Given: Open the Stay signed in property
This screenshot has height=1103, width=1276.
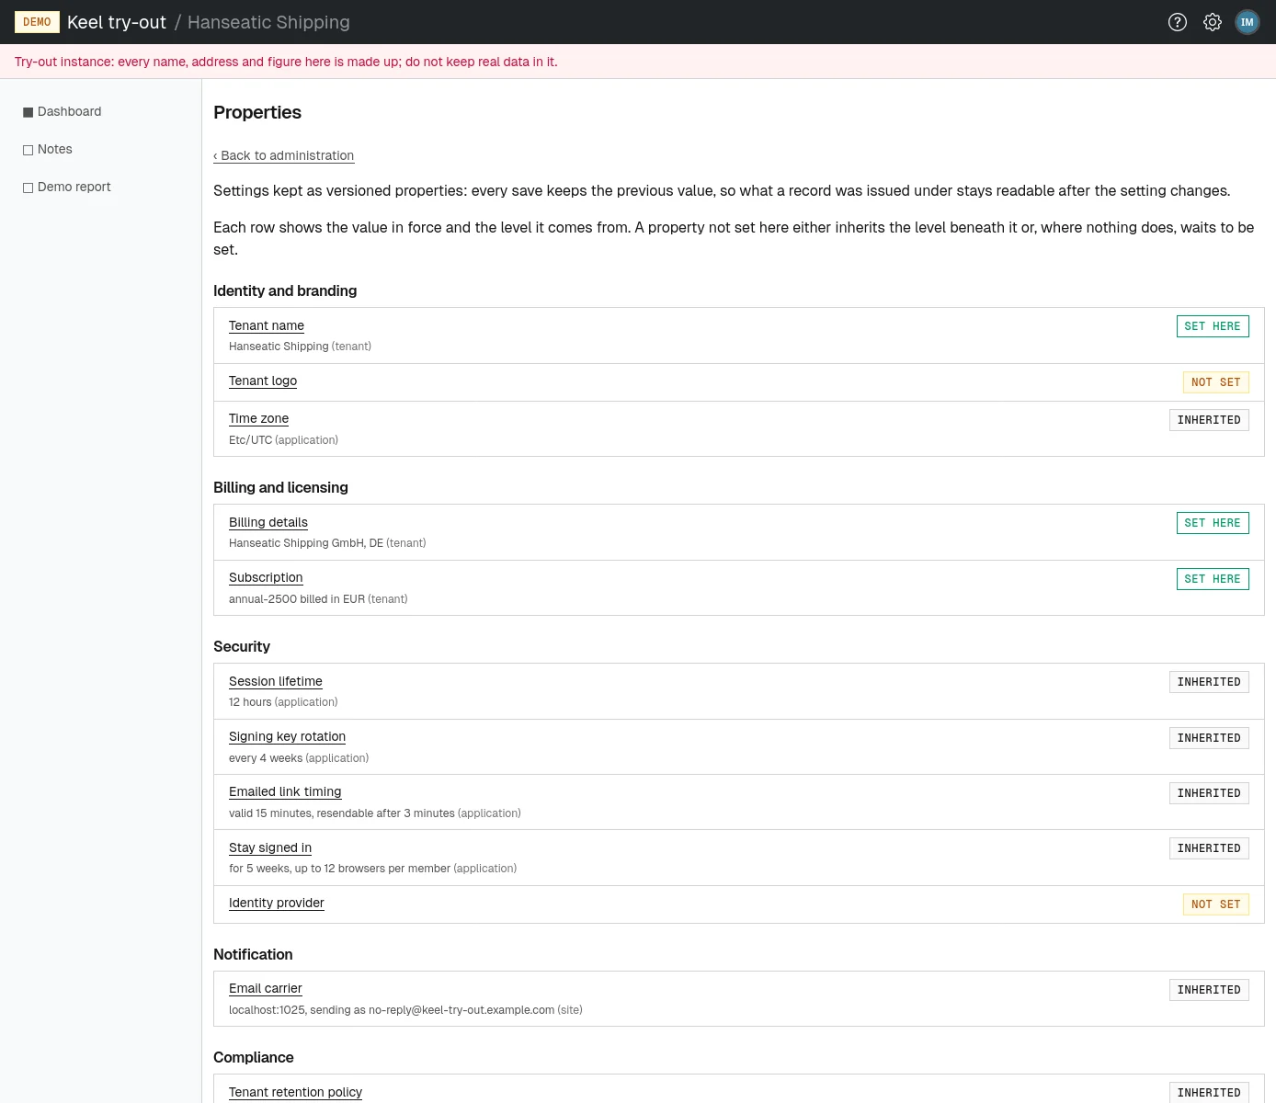Looking at the screenshot, I should 270,847.
